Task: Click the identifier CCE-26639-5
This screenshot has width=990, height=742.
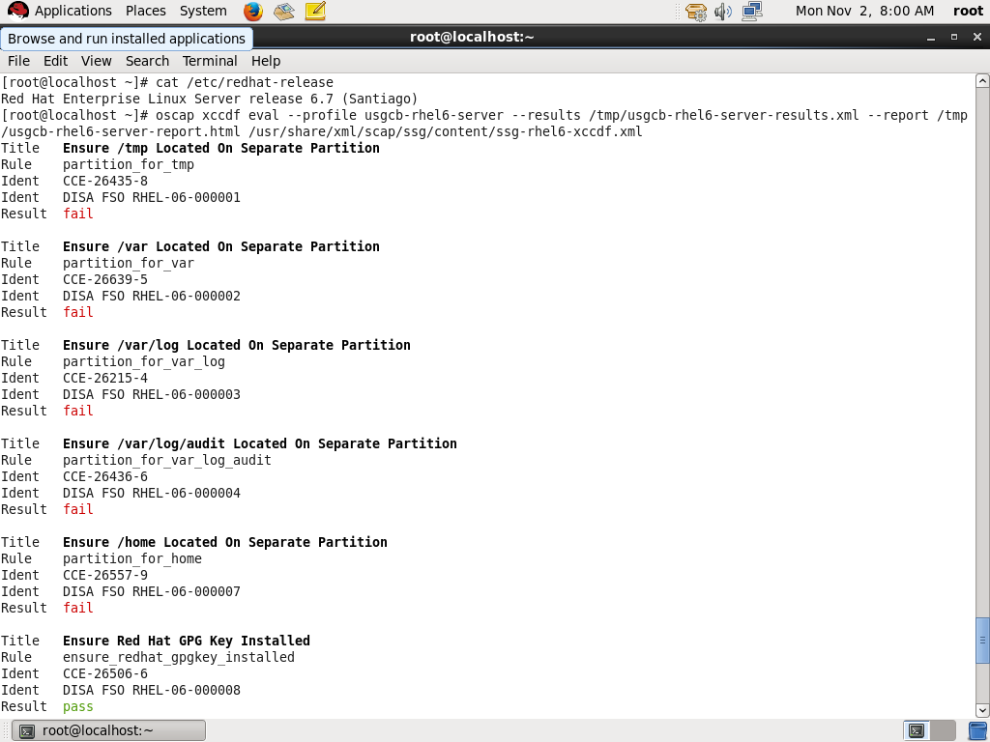Action: (104, 279)
